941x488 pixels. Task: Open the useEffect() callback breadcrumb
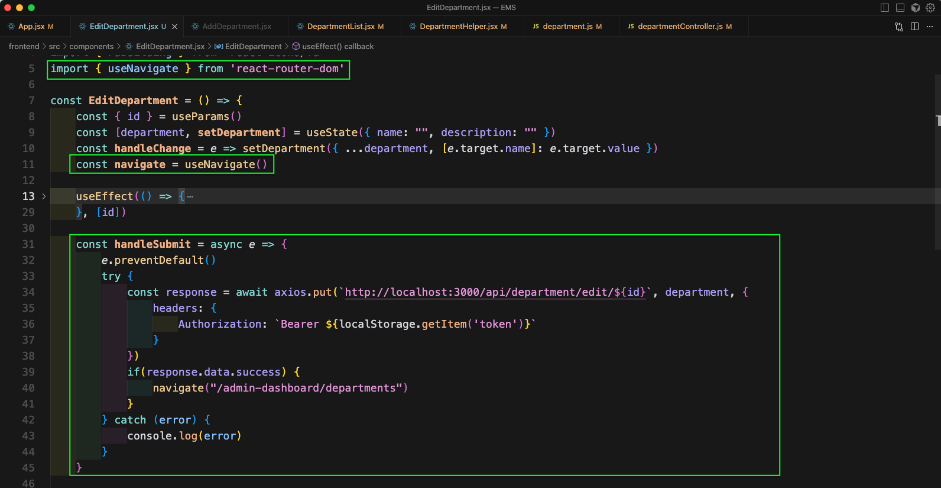pos(338,47)
